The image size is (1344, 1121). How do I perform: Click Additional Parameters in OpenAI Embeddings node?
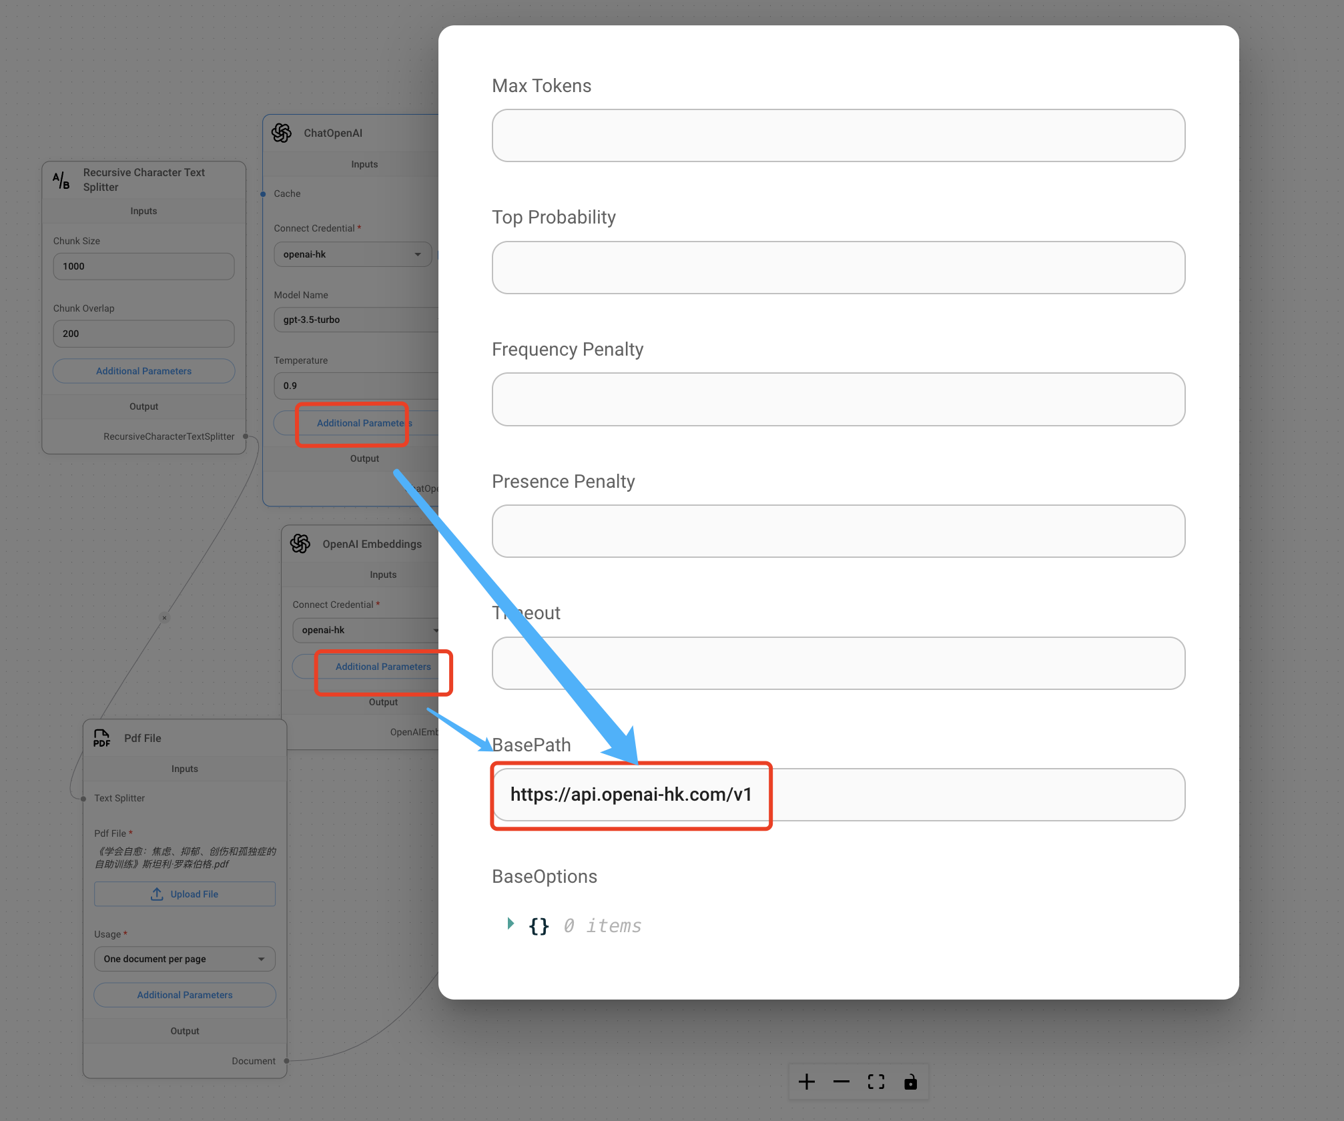pyautogui.click(x=382, y=667)
